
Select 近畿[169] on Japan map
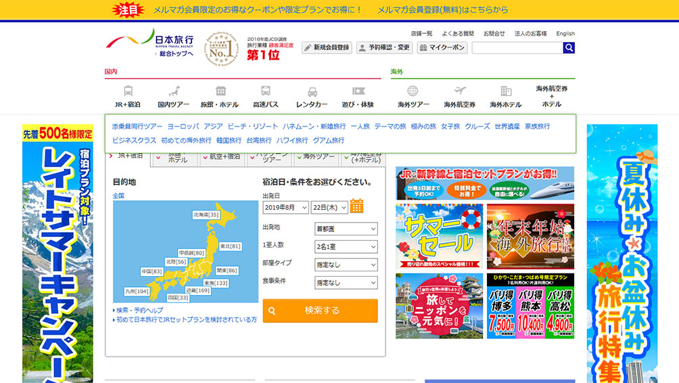(x=197, y=290)
